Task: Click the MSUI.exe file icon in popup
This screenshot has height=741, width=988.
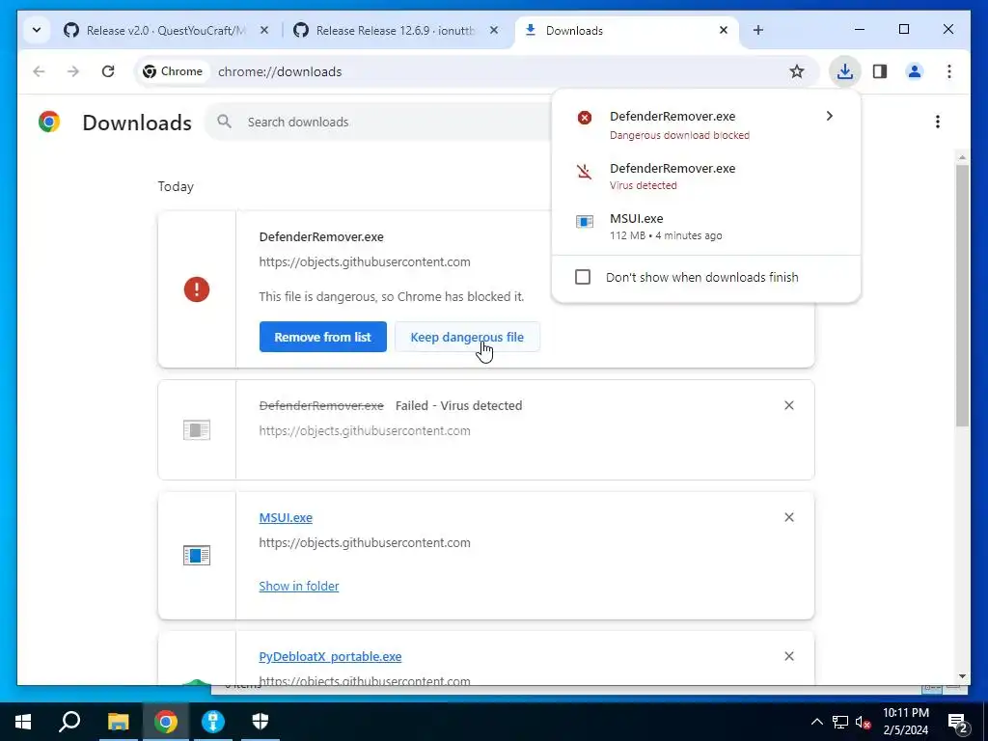Action: click(585, 222)
